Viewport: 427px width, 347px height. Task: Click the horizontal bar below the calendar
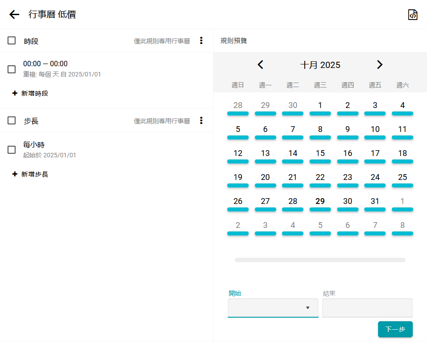[x=320, y=260]
